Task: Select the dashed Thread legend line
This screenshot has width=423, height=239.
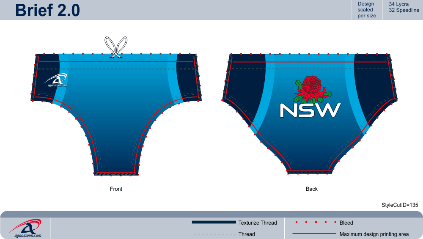Action: [x=214, y=234]
